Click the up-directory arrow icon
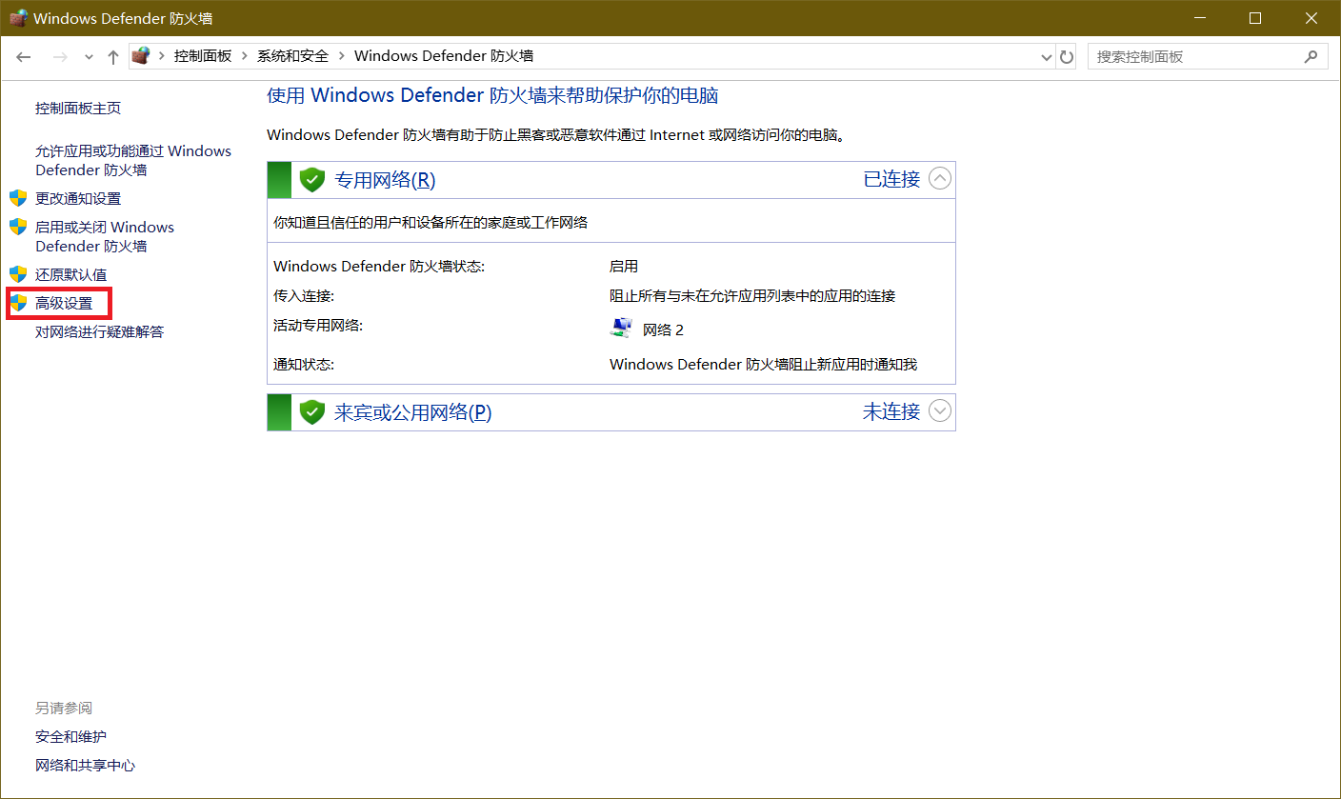1341x799 pixels. [113, 57]
